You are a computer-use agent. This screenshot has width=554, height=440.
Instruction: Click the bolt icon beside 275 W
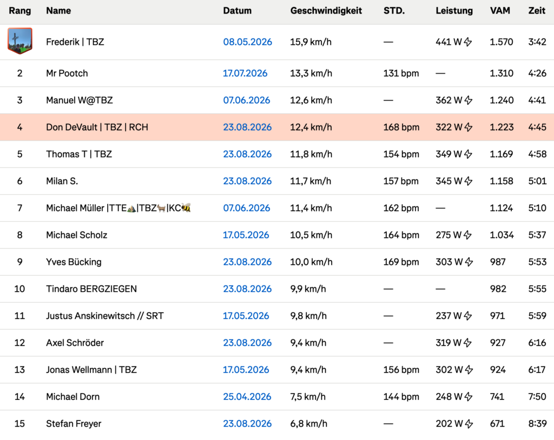tap(467, 235)
